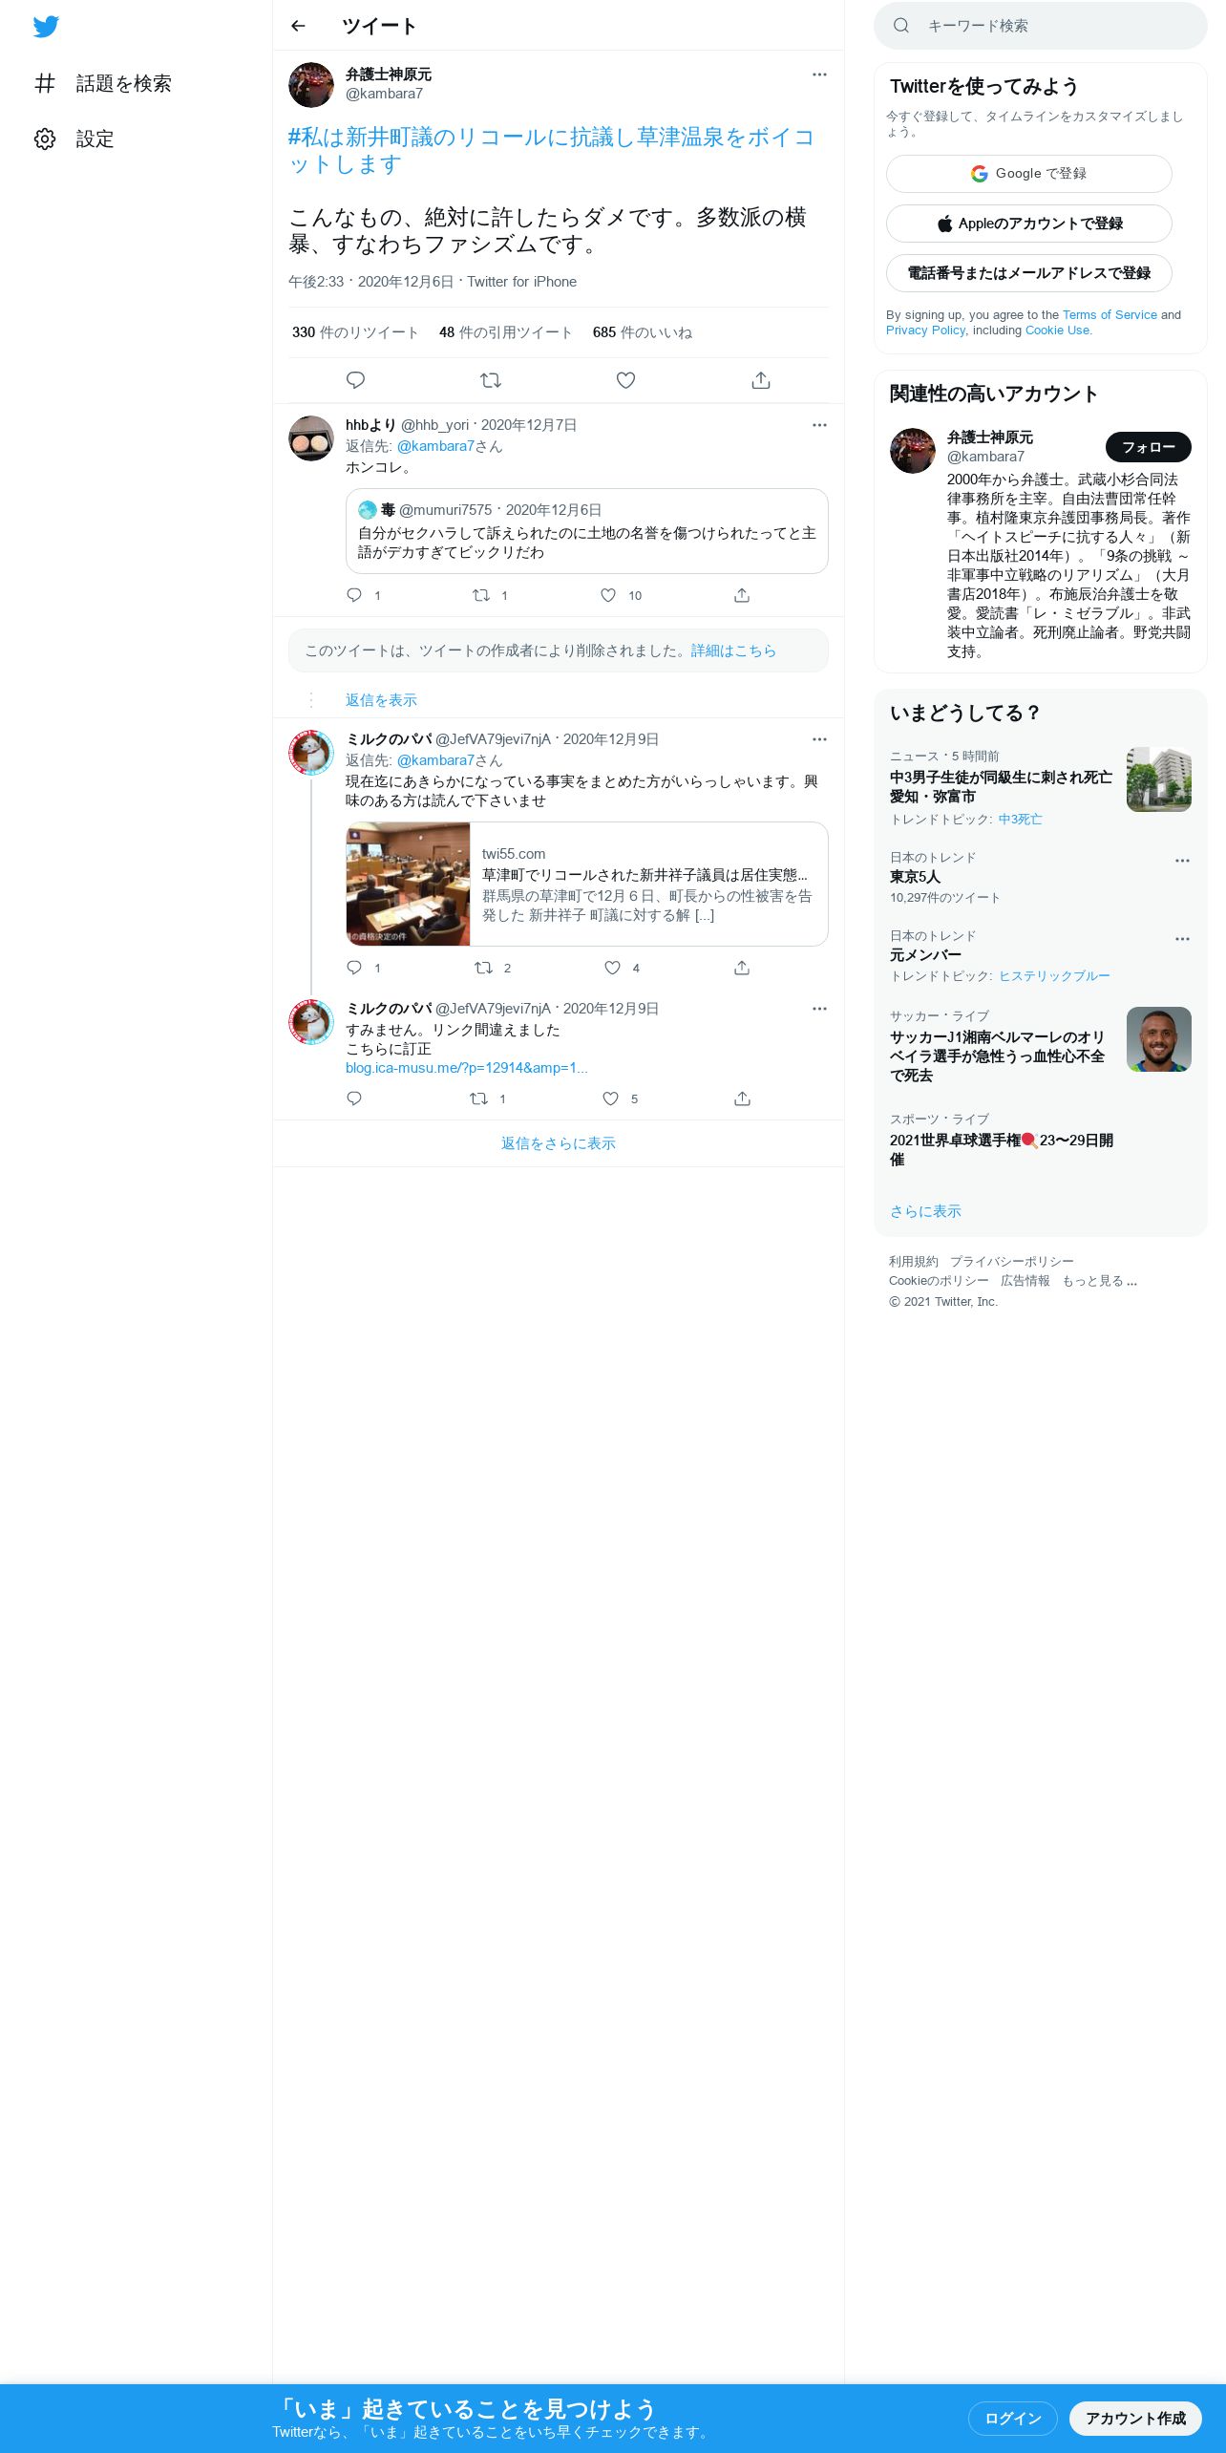Click the back arrow beside ツイート
This screenshot has width=1226, height=2453.
[298, 26]
